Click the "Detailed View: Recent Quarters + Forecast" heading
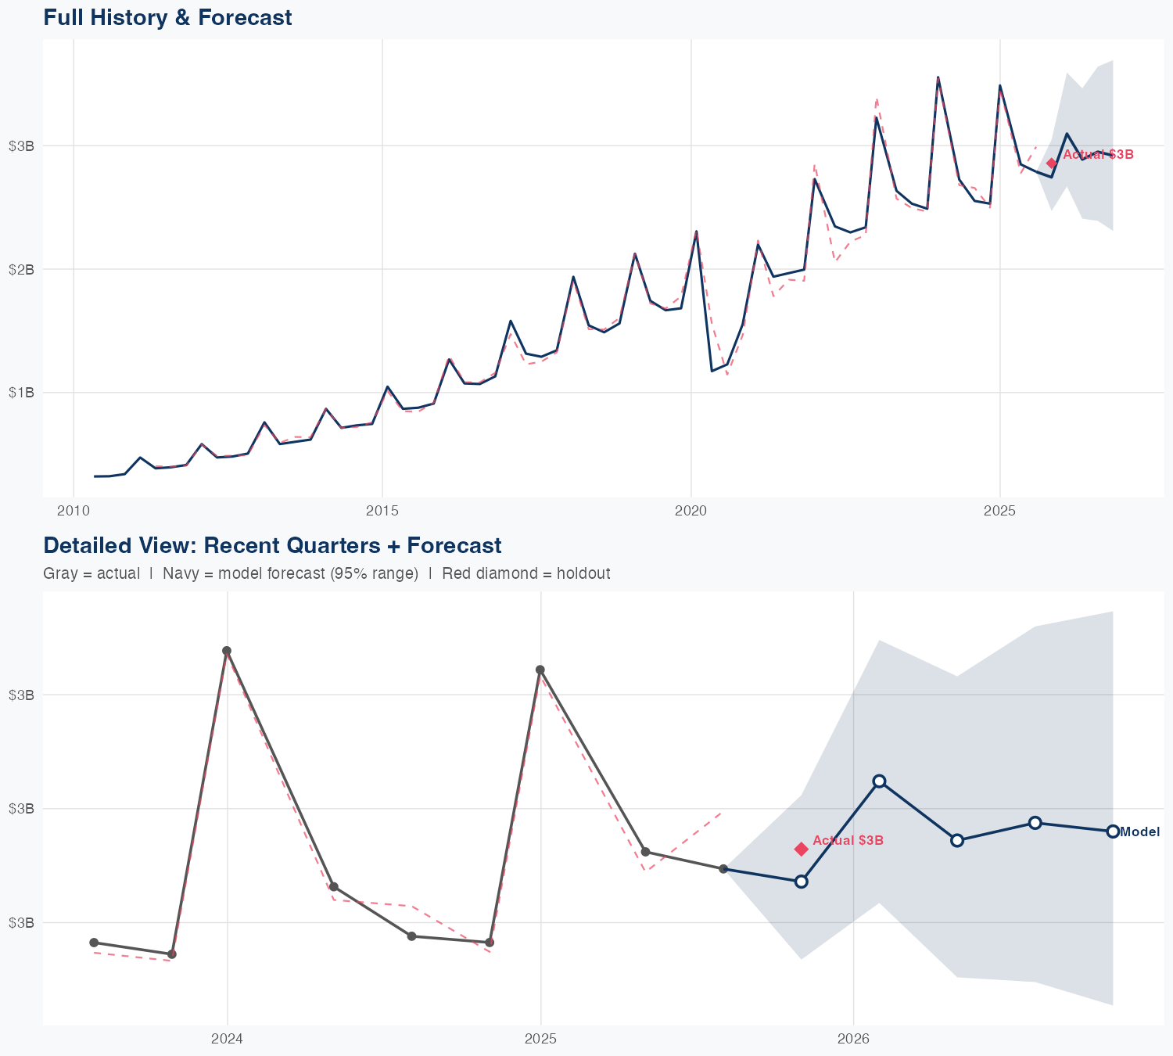 (x=272, y=545)
